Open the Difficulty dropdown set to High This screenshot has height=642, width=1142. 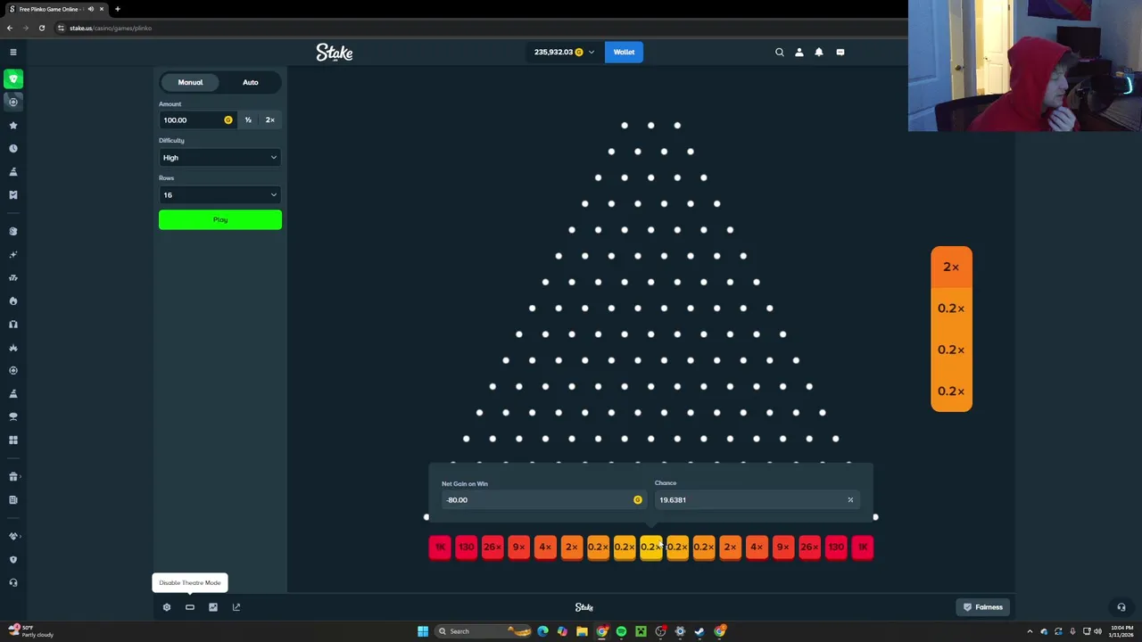tap(220, 158)
